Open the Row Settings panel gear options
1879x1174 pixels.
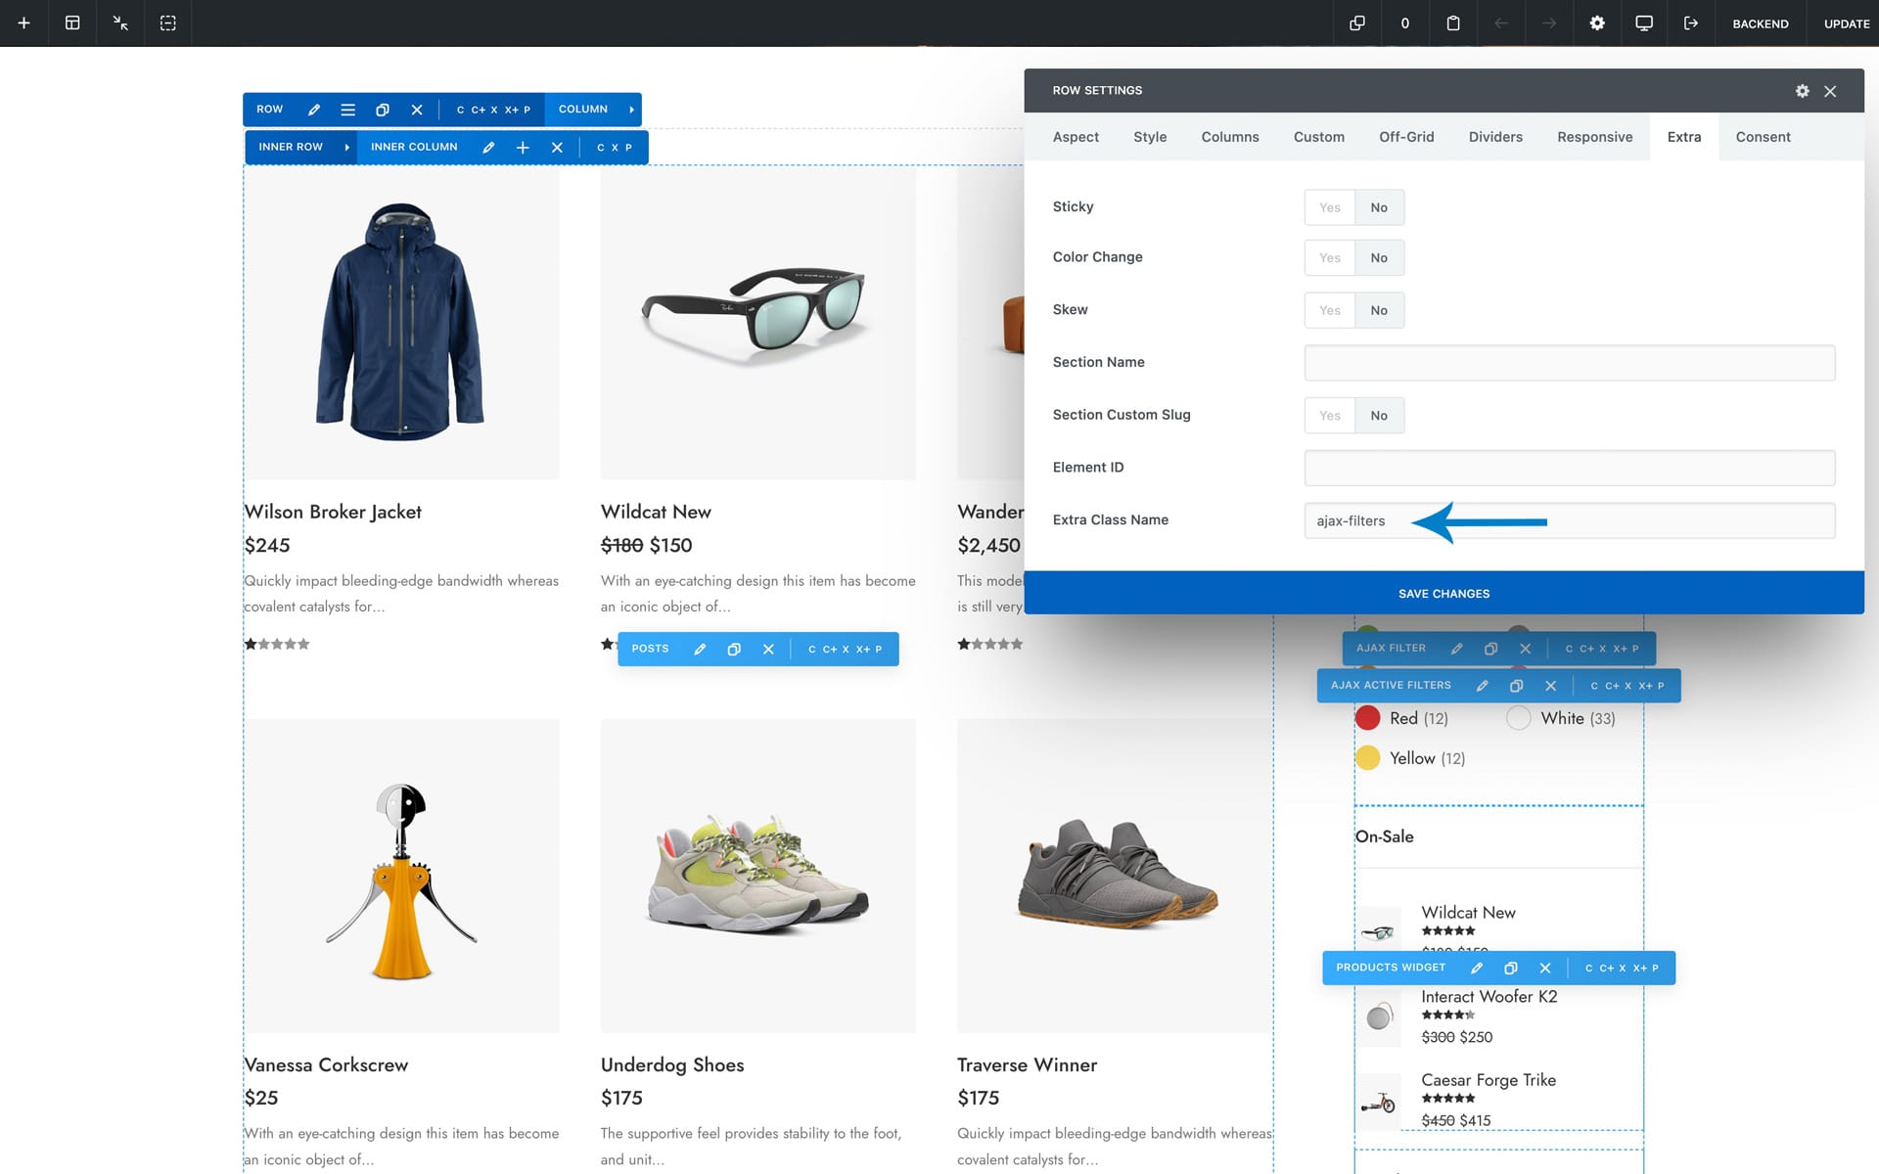tap(1802, 91)
